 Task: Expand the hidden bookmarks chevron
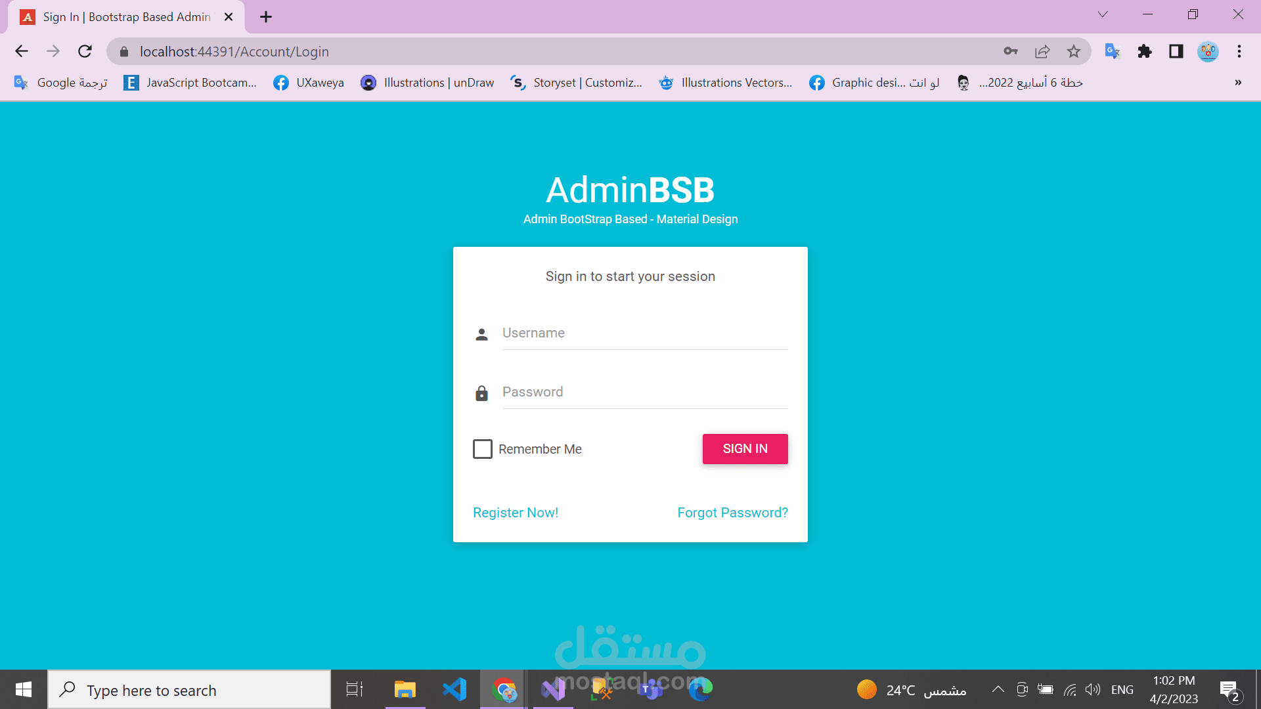1238,83
